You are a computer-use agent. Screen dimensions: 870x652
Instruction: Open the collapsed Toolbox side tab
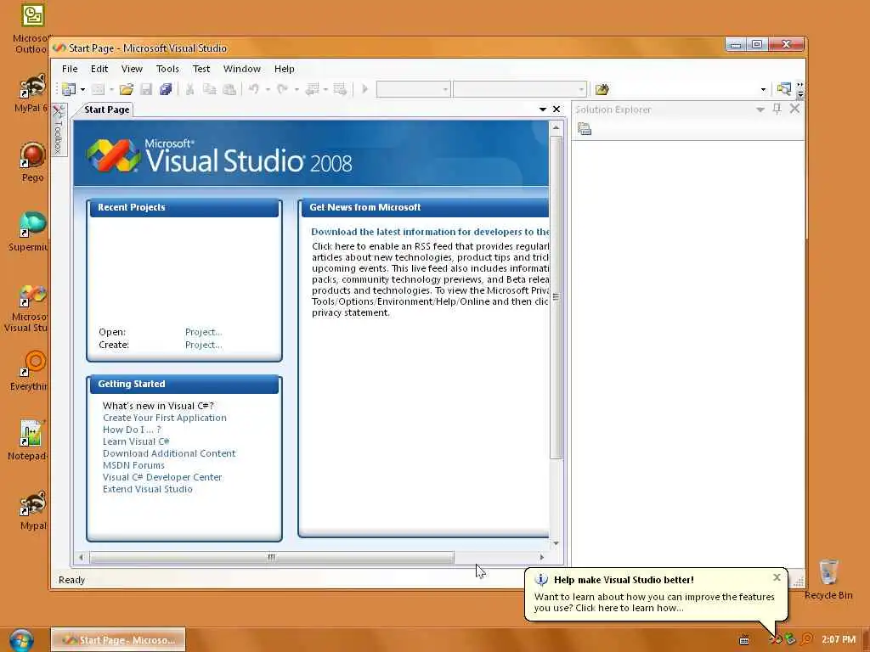(x=59, y=130)
